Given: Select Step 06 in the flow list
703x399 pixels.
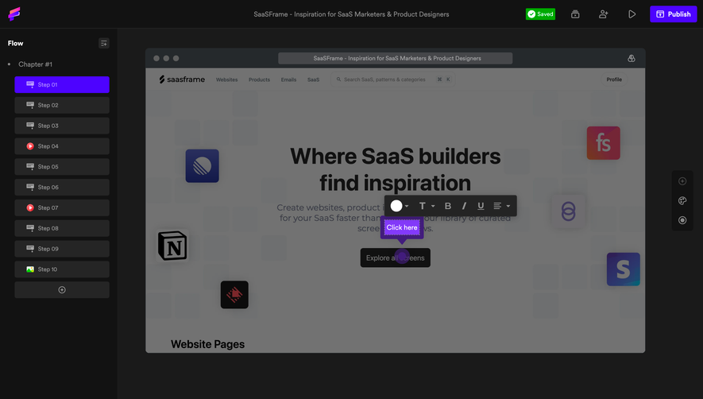Looking at the screenshot, I should click(62, 187).
